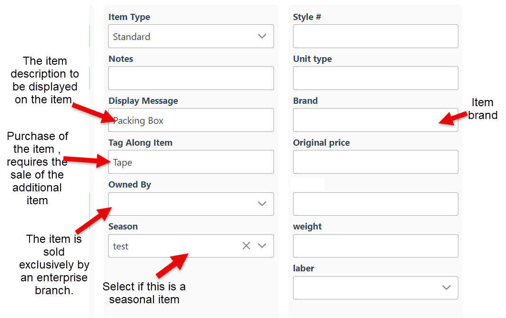Click the Item Type field label
The width and height of the screenshot is (506, 318).
[129, 17]
